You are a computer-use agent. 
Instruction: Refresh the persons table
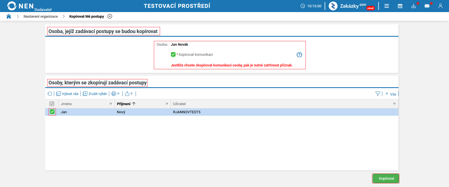[x=50, y=94]
